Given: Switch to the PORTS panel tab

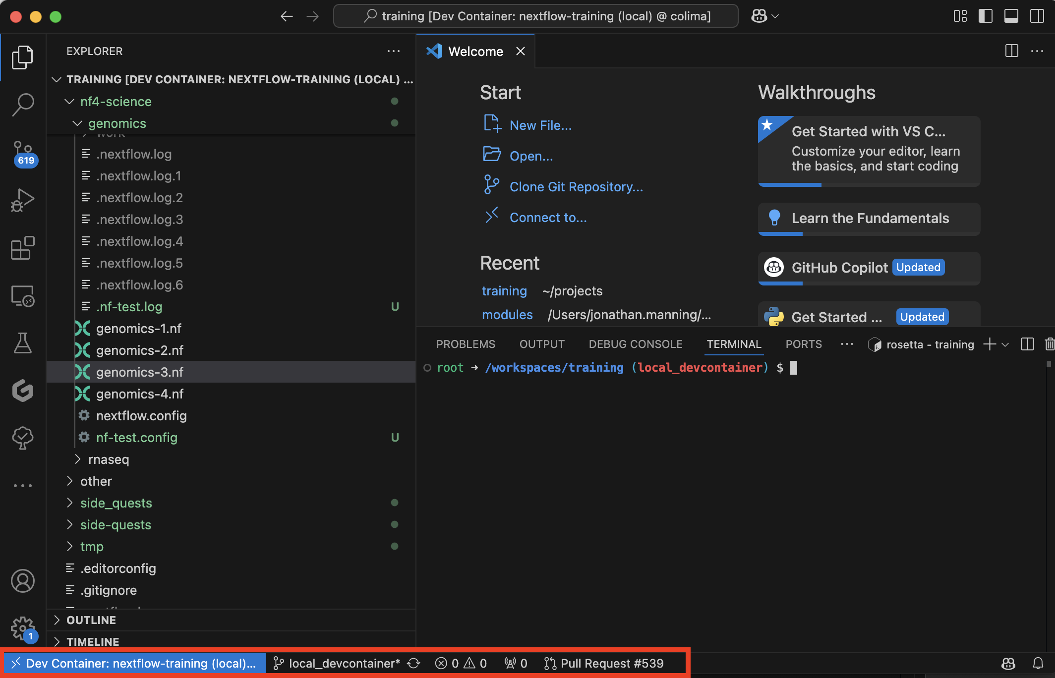Looking at the screenshot, I should click(804, 344).
